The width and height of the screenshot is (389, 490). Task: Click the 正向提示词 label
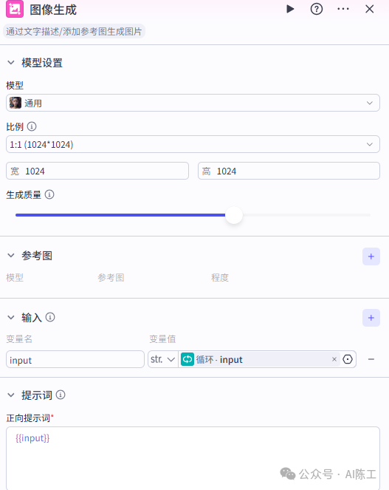[x=28, y=418]
